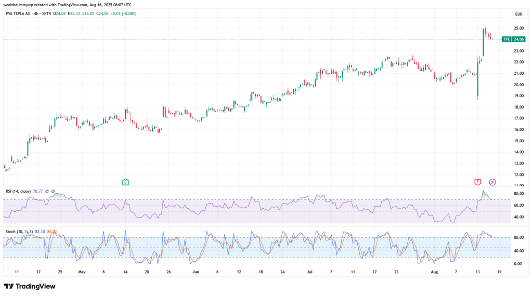The height and width of the screenshot is (296, 532).
Task: Click the 15.00 price axis label
Action: [519, 141]
